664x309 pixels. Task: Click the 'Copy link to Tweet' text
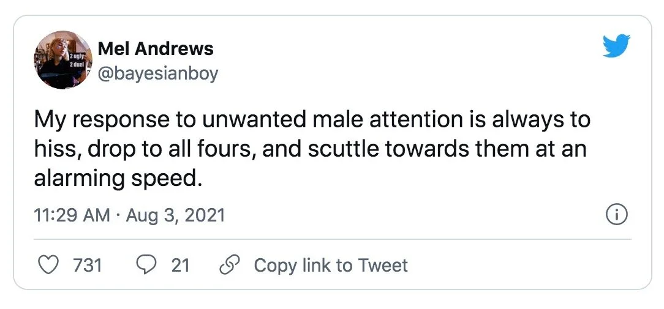pos(331,266)
